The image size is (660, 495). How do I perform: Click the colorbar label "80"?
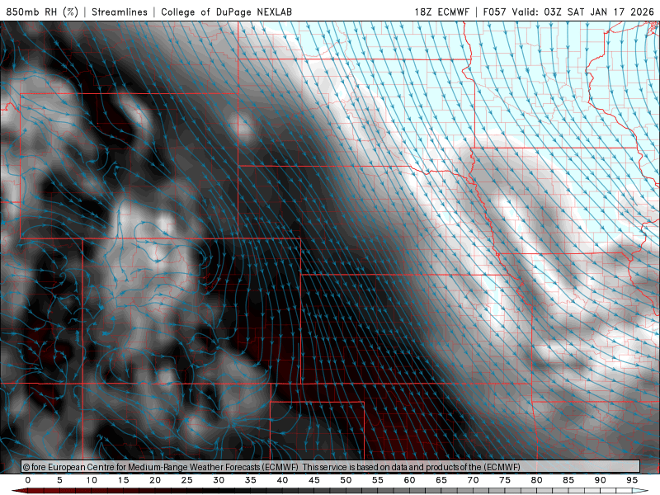(537, 480)
